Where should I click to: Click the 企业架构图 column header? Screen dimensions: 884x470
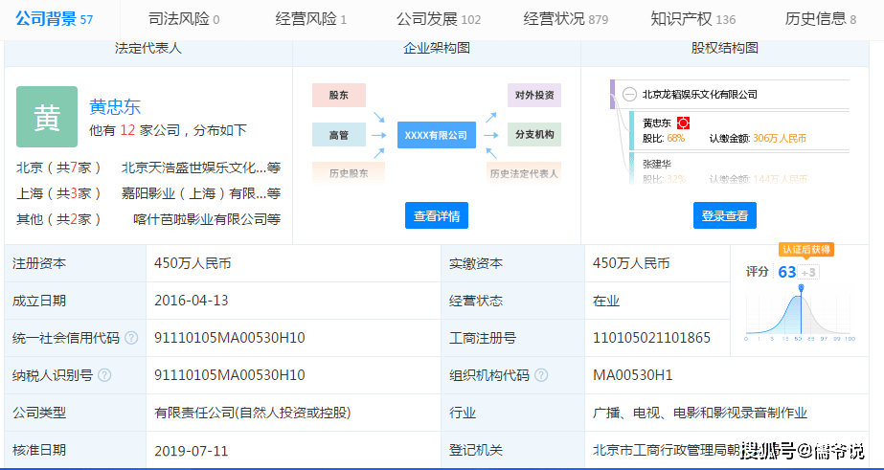(437, 48)
